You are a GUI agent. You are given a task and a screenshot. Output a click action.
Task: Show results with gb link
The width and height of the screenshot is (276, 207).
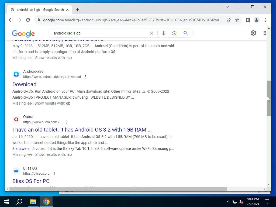68,103
